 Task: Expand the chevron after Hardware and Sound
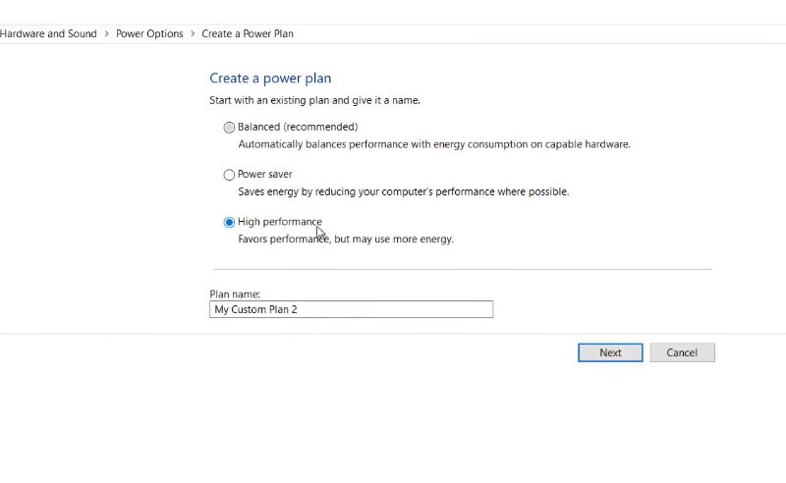tap(106, 33)
